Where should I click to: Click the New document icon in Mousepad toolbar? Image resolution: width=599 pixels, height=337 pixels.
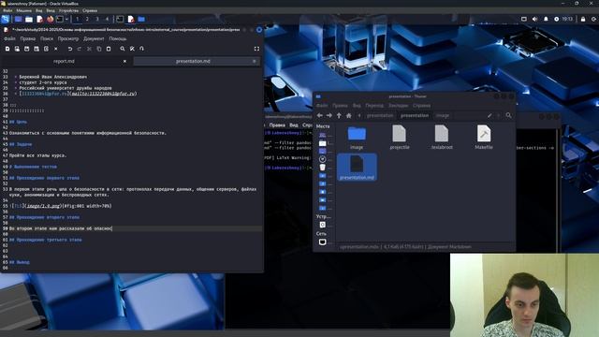point(7,49)
